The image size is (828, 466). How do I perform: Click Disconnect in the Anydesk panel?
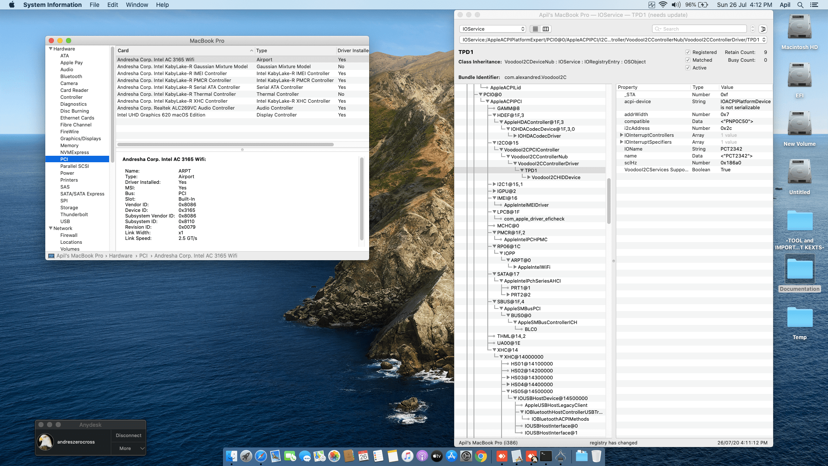coord(129,435)
